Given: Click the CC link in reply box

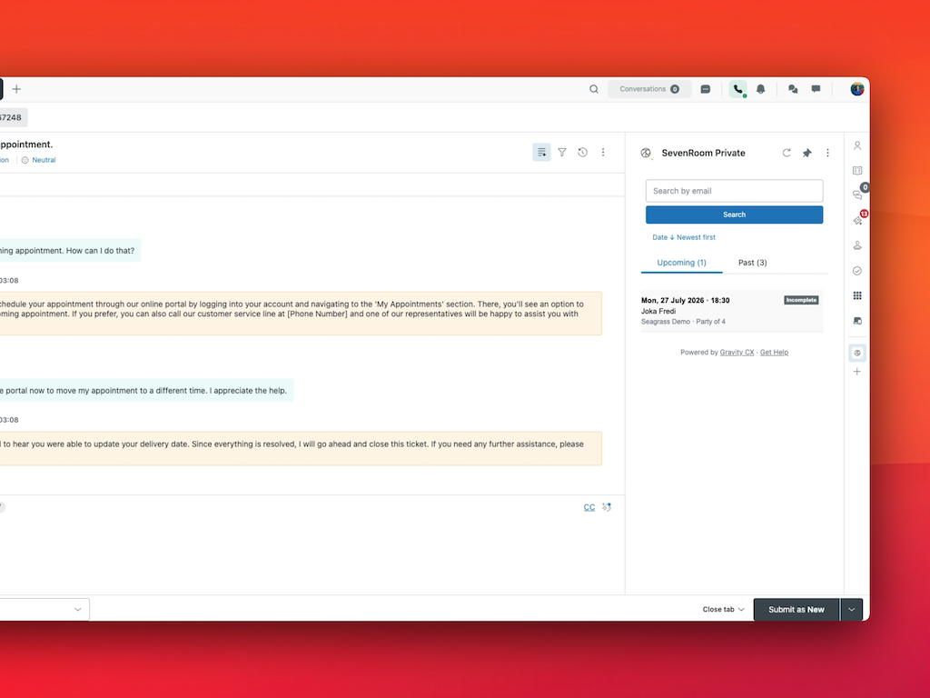Looking at the screenshot, I should pyautogui.click(x=589, y=507).
